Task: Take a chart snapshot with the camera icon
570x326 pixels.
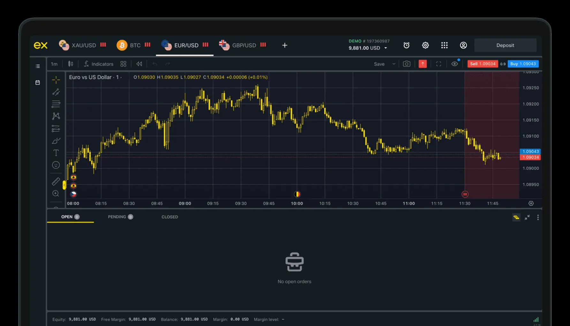Action: pos(407,64)
